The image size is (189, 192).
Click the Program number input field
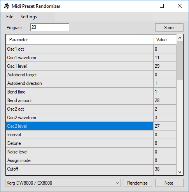click(x=50, y=27)
